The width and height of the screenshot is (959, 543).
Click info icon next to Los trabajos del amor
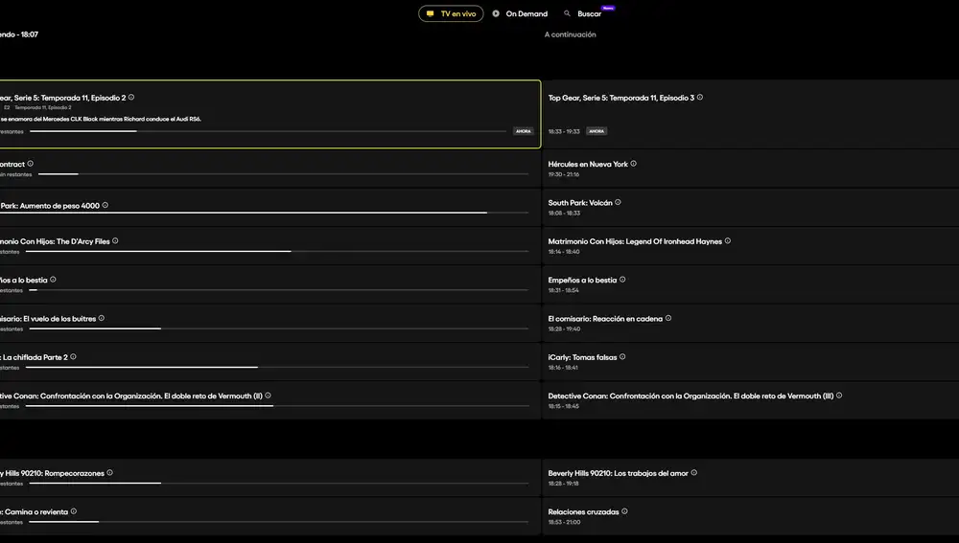[x=694, y=472]
